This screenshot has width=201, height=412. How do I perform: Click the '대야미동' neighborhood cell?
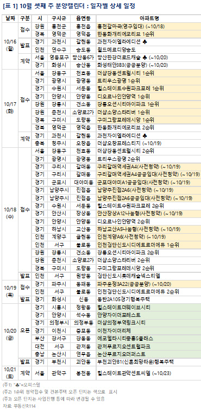83,182
